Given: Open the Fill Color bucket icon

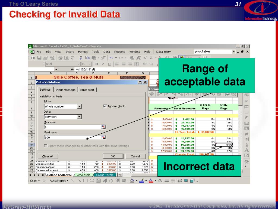Looking at the screenshot, I should 132,181.
